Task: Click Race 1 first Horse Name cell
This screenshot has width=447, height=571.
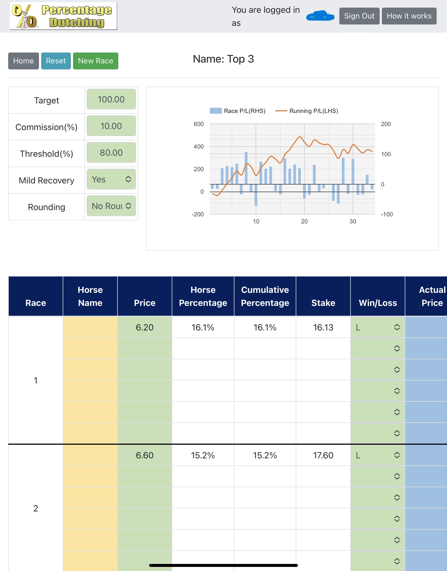Action: click(x=90, y=327)
